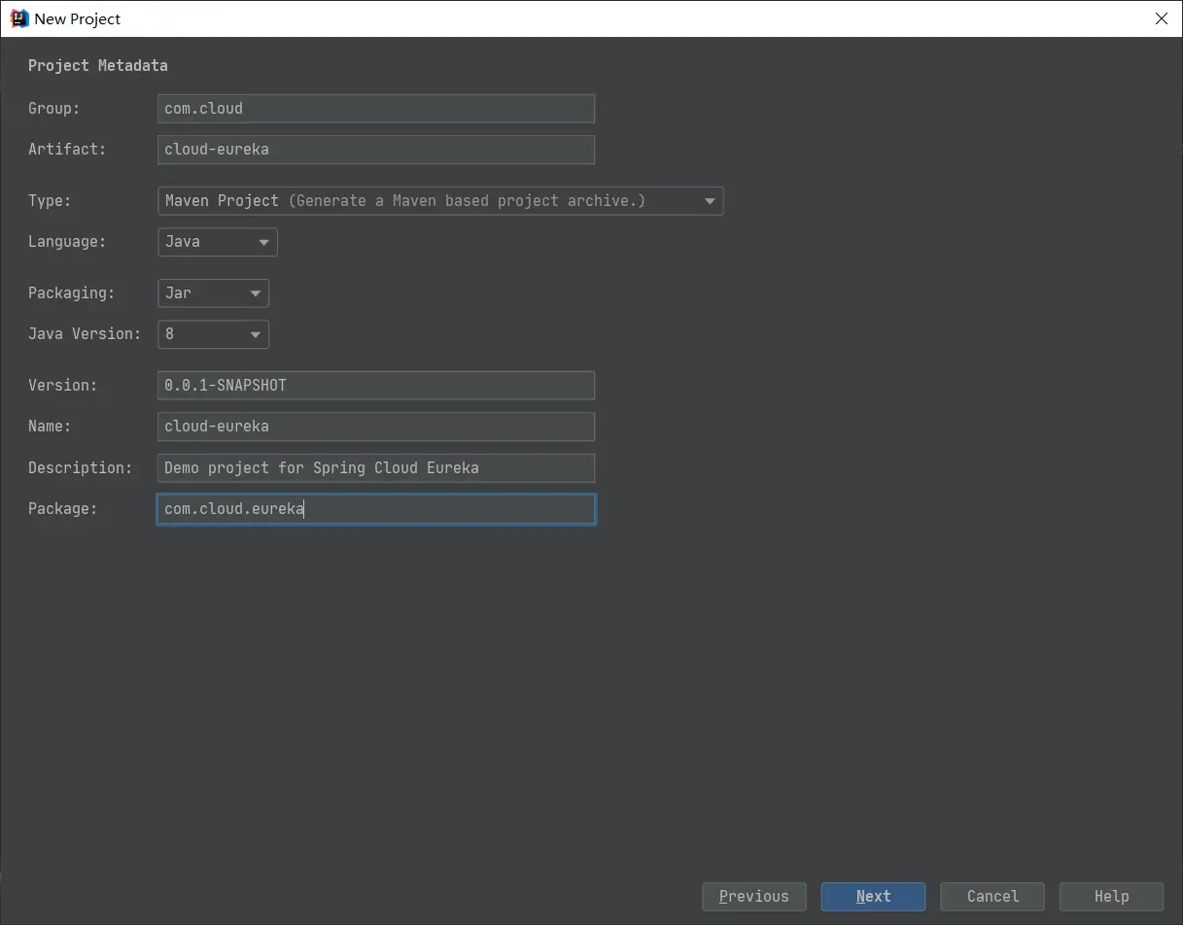
Task: Click the Artifact input field
Action: 376,150
